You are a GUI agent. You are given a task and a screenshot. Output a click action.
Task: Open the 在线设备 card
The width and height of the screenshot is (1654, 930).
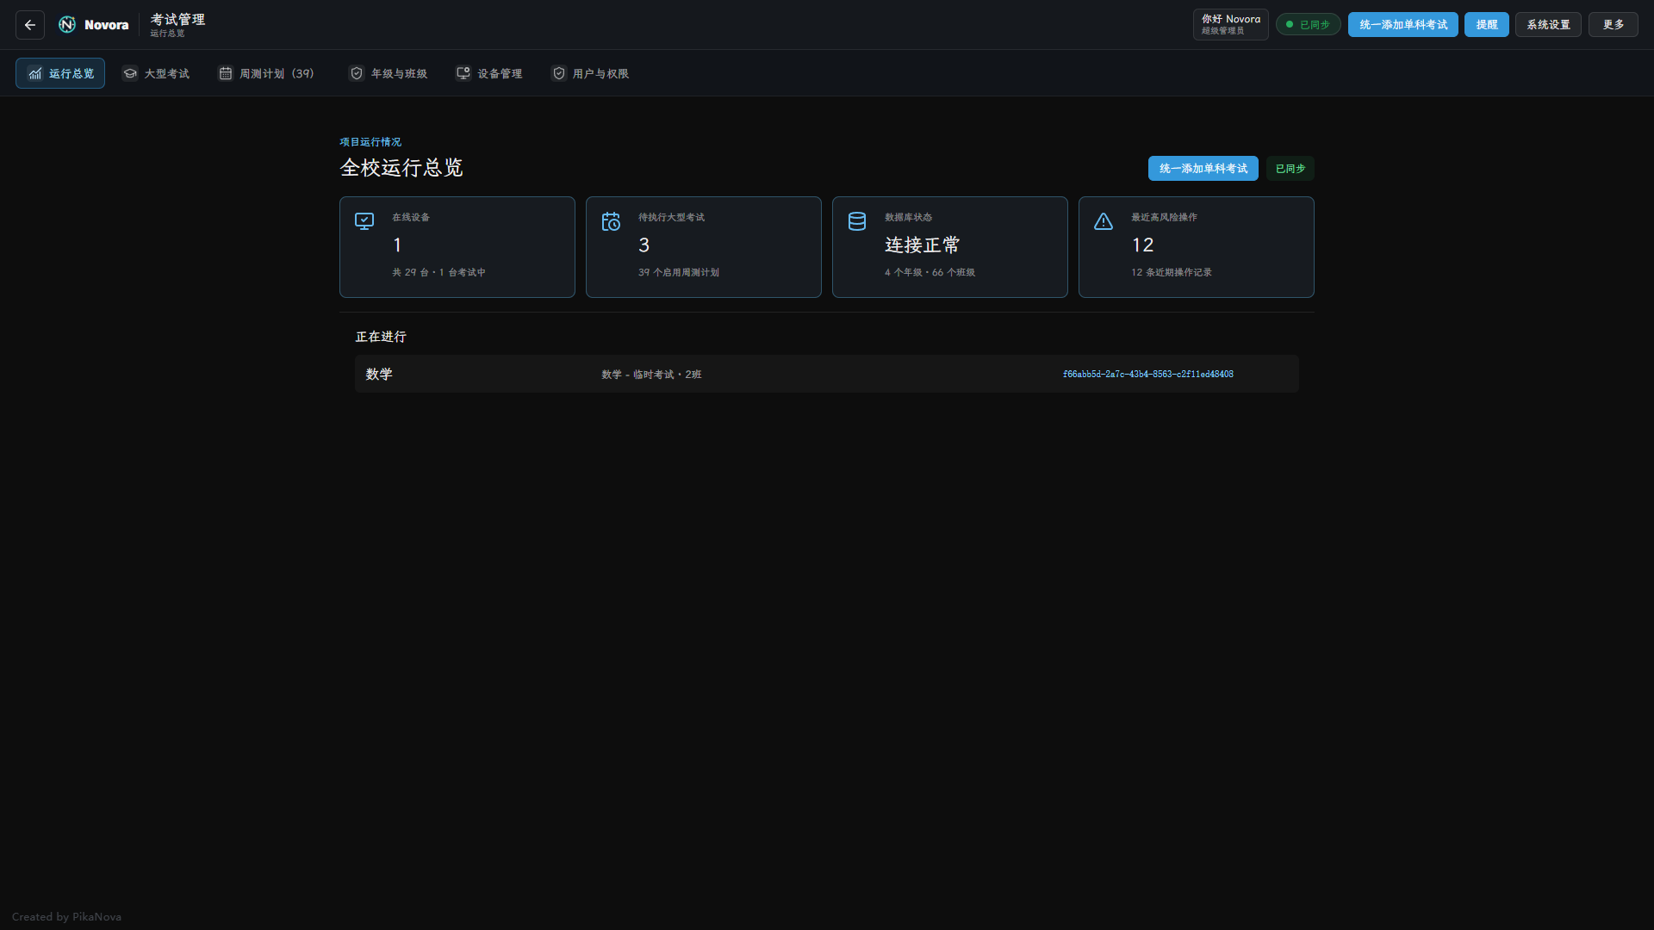click(457, 247)
